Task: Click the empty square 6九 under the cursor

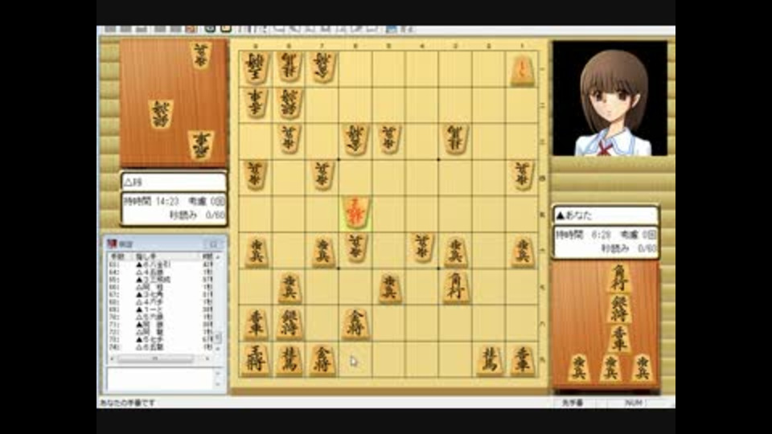Action: pyautogui.click(x=355, y=361)
